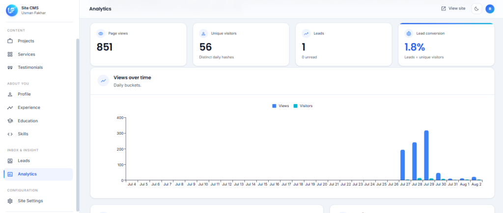Click the Jul 30 views bar
Image resolution: width=503 pixels, height=213 pixels.
pyautogui.click(x=438, y=177)
